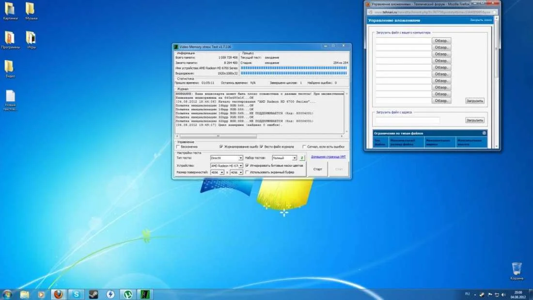
Task: Click the first 'Обзор...' browse button
Action: coord(441,41)
